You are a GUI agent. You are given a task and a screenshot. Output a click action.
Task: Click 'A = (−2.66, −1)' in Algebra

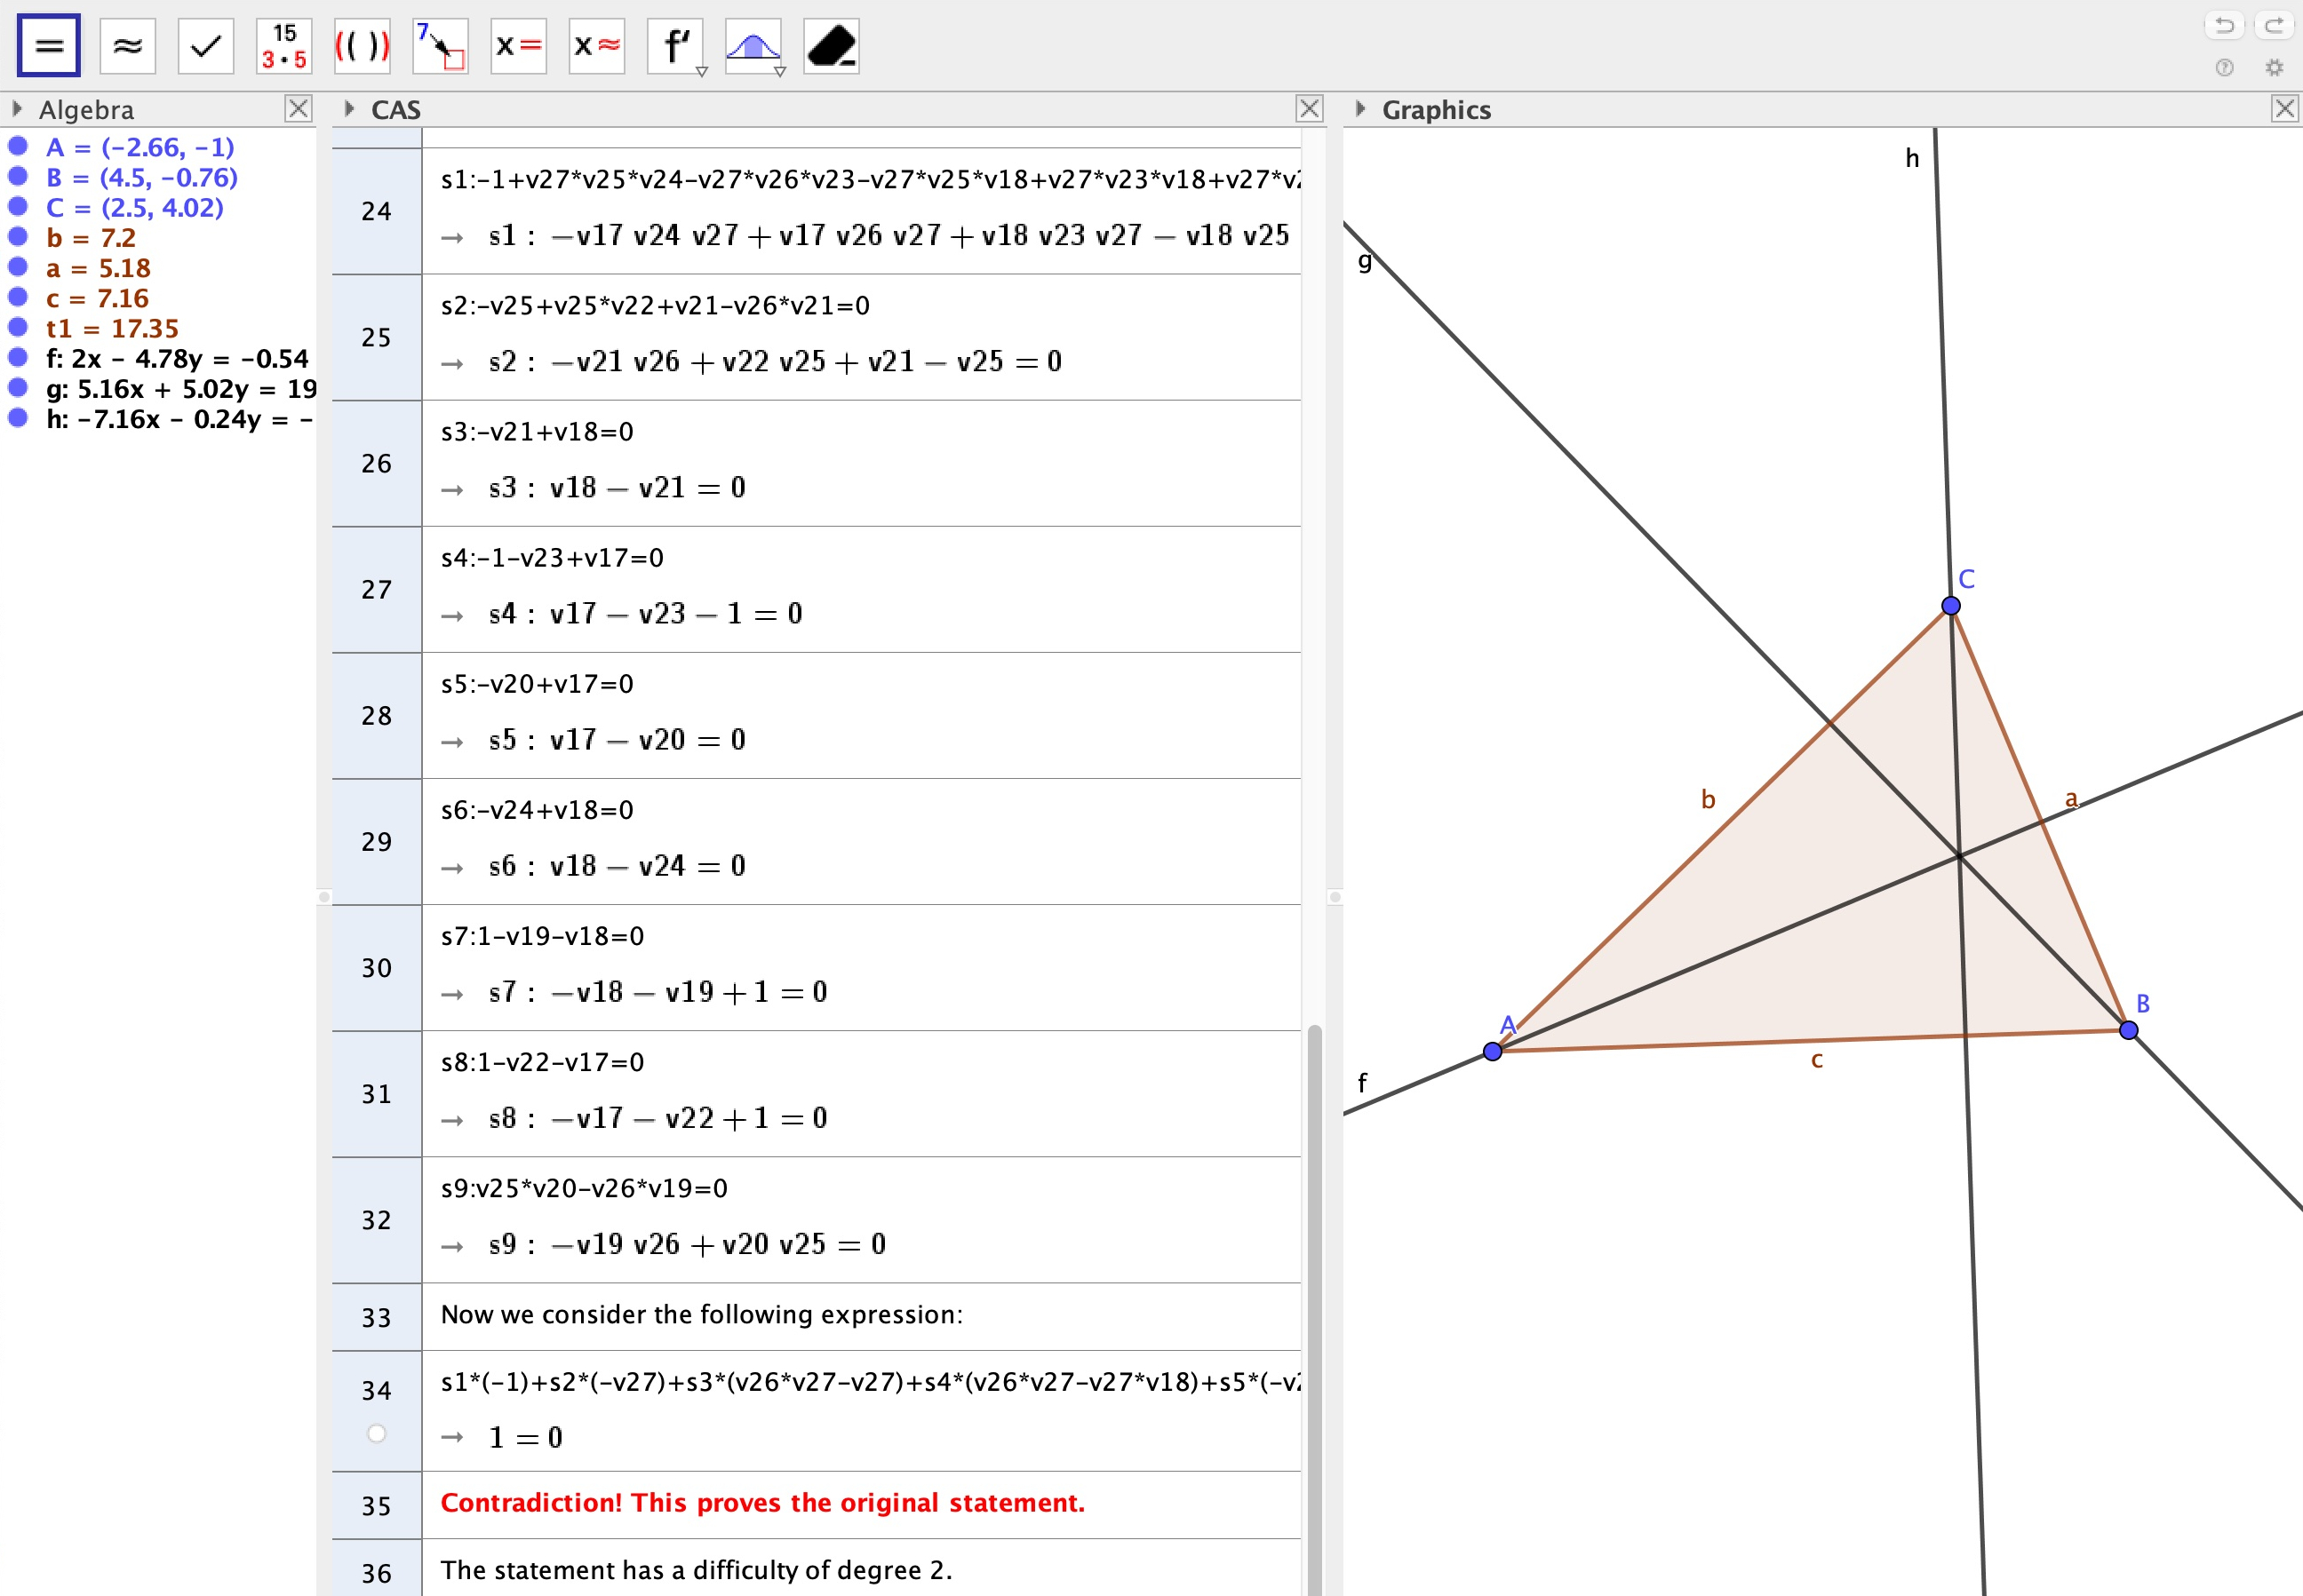[140, 147]
